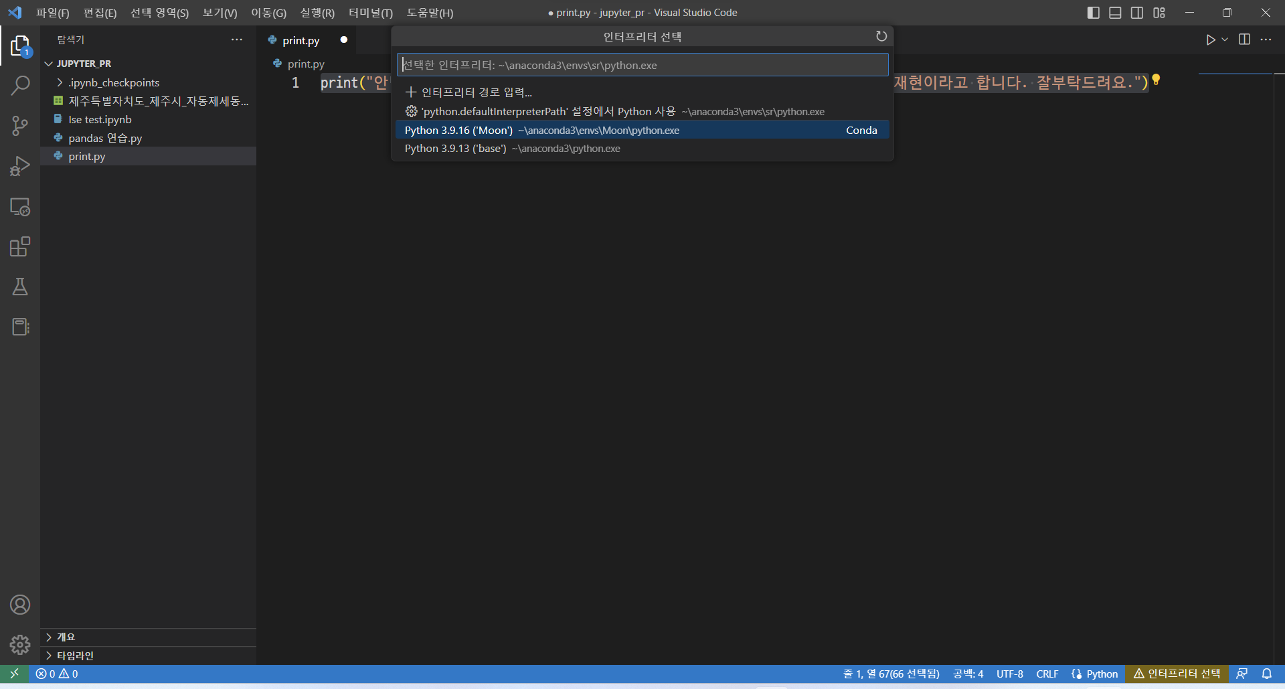Expand the 개요 outline section

pyautogui.click(x=66, y=637)
